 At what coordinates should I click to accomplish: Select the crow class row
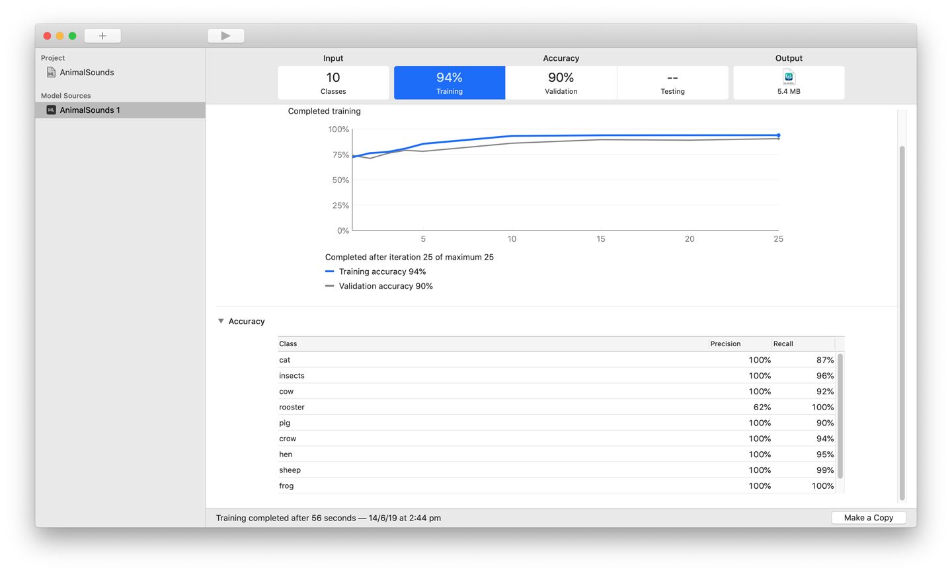coord(557,439)
